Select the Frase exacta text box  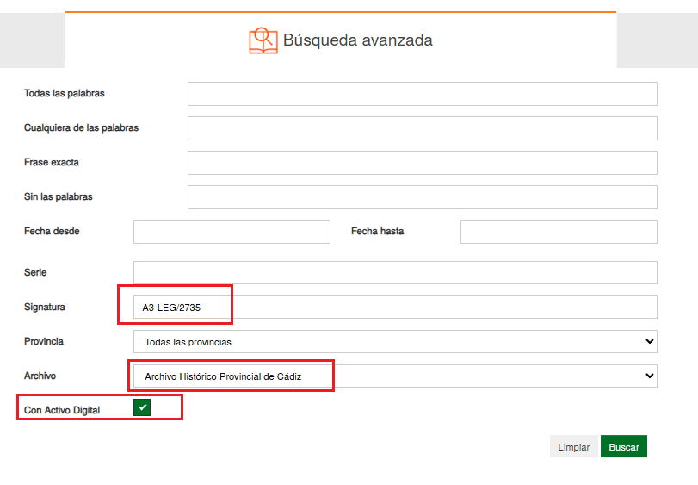(x=422, y=163)
